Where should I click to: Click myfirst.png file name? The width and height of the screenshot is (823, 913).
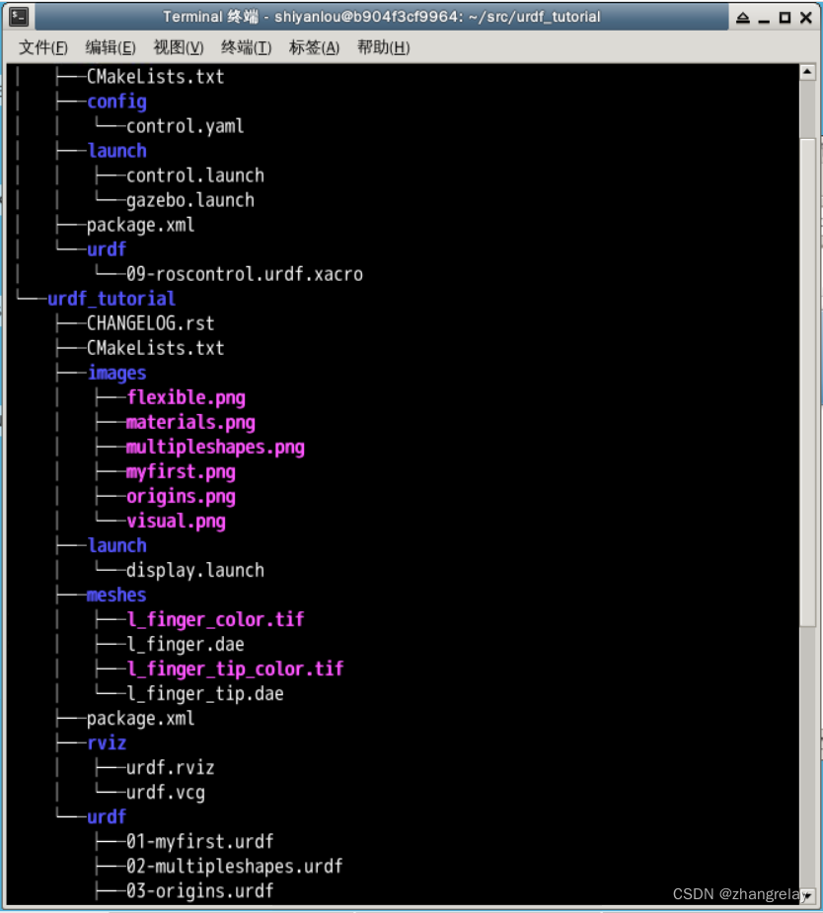click(x=181, y=472)
